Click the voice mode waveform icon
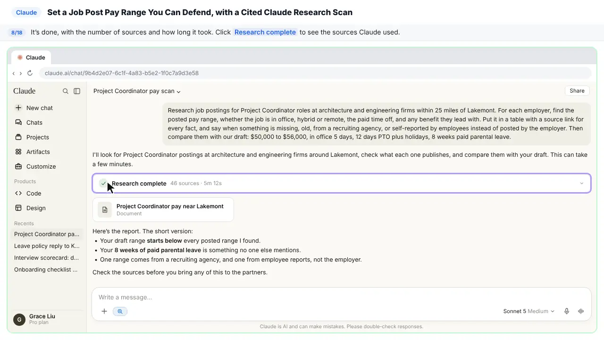The height and width of the screenshot is (340, 604). pos(581,311)
